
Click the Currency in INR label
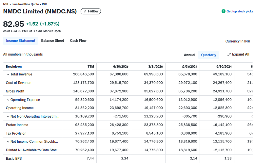coord(238,41)
